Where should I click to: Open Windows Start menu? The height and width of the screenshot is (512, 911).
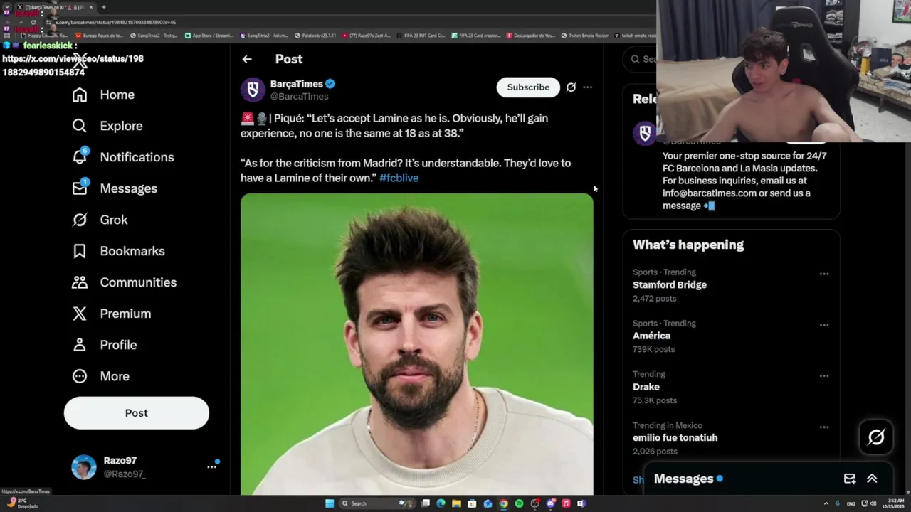[x=330, y=503]
